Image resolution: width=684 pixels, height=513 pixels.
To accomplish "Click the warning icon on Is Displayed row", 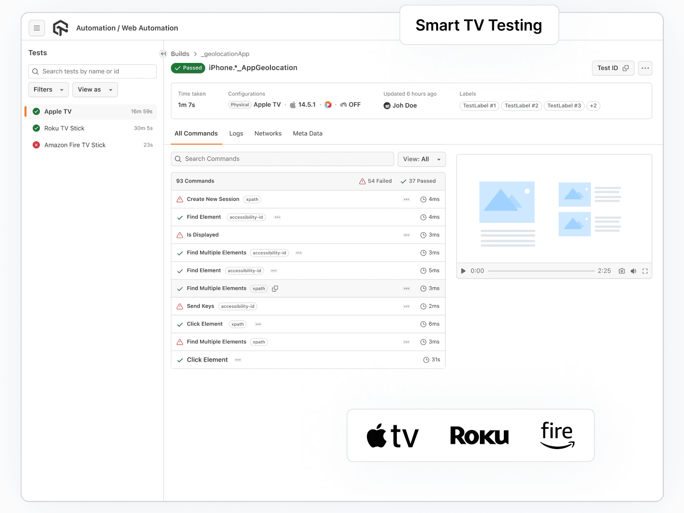I will (180, 235).
